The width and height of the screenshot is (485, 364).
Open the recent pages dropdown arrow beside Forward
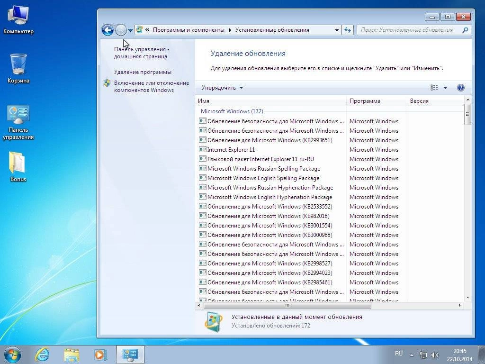tap(131, 30)
